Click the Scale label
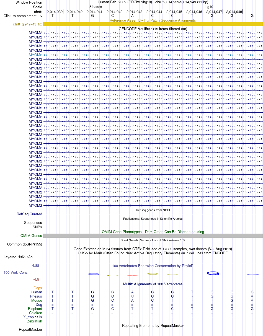Image resolution: width=263 pixels, height=336 pixels. 37,7
